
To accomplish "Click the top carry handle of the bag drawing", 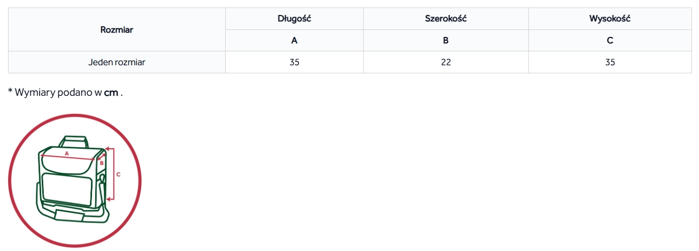I will (x=74, y=141).
